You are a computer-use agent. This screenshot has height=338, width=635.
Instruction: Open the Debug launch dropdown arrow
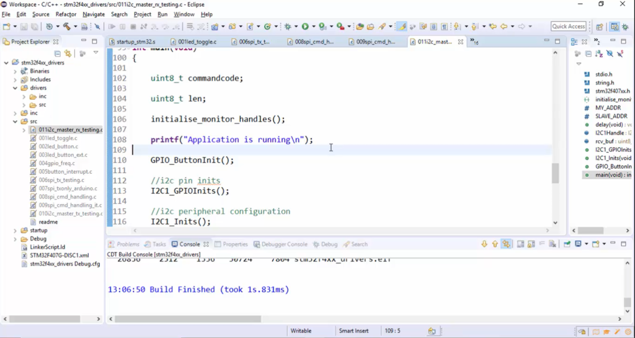[x=296, y=26]
